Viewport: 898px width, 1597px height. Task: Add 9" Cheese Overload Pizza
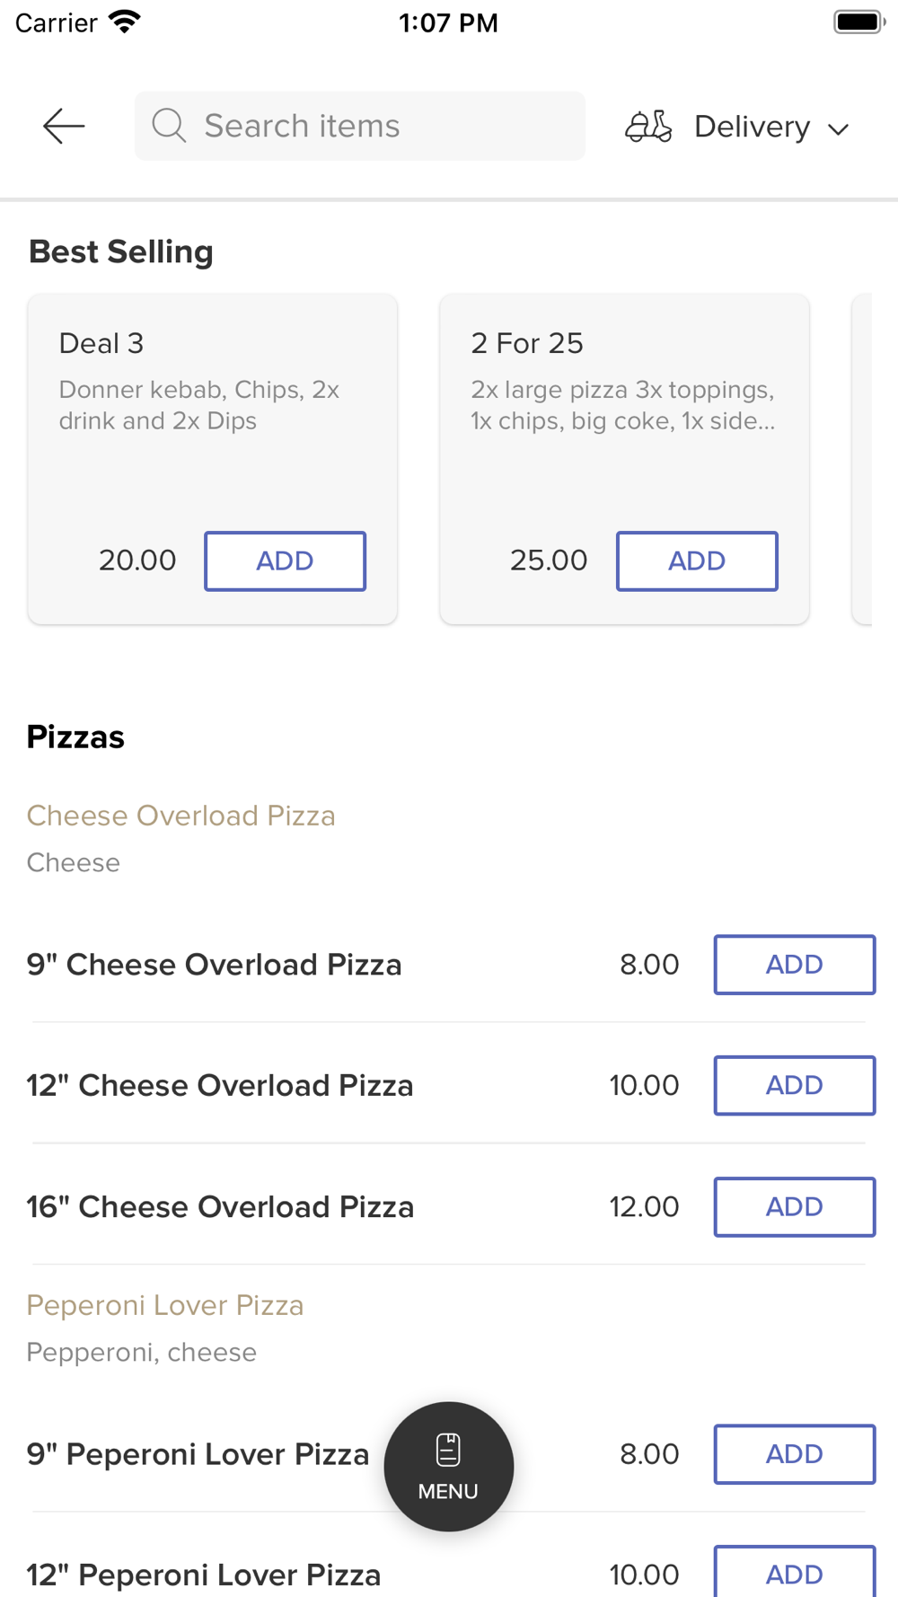coord(794,964)
